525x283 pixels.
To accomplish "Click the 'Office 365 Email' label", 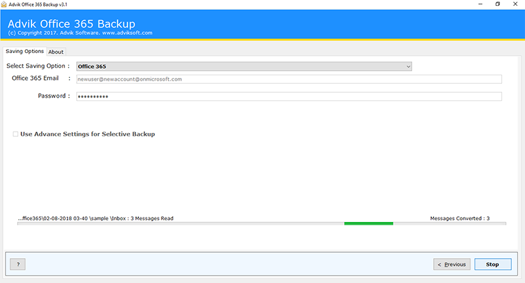I will 35,78.
